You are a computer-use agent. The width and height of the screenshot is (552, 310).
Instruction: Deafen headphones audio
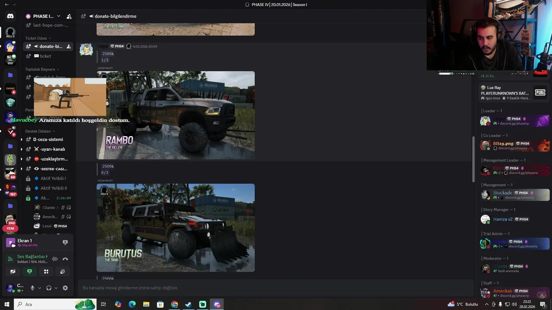pyautogui.click(x=49, y=288)
